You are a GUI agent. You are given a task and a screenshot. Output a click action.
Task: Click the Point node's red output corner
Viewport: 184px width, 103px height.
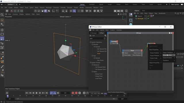point(142,50)
